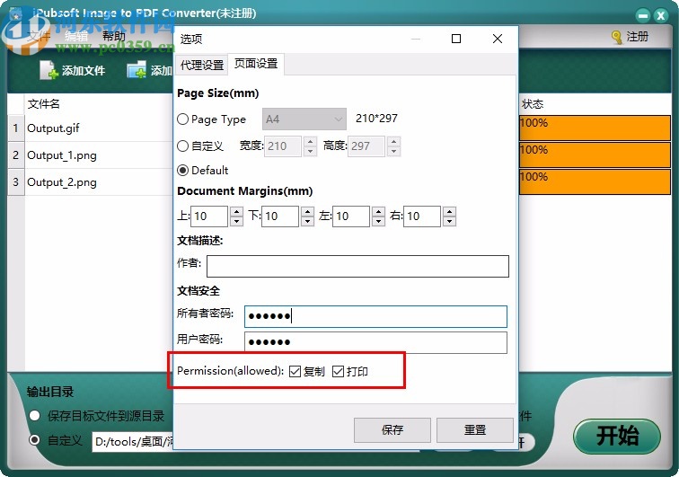Click the green 开始 start button

pyautogui.click(x=617, y=436)
